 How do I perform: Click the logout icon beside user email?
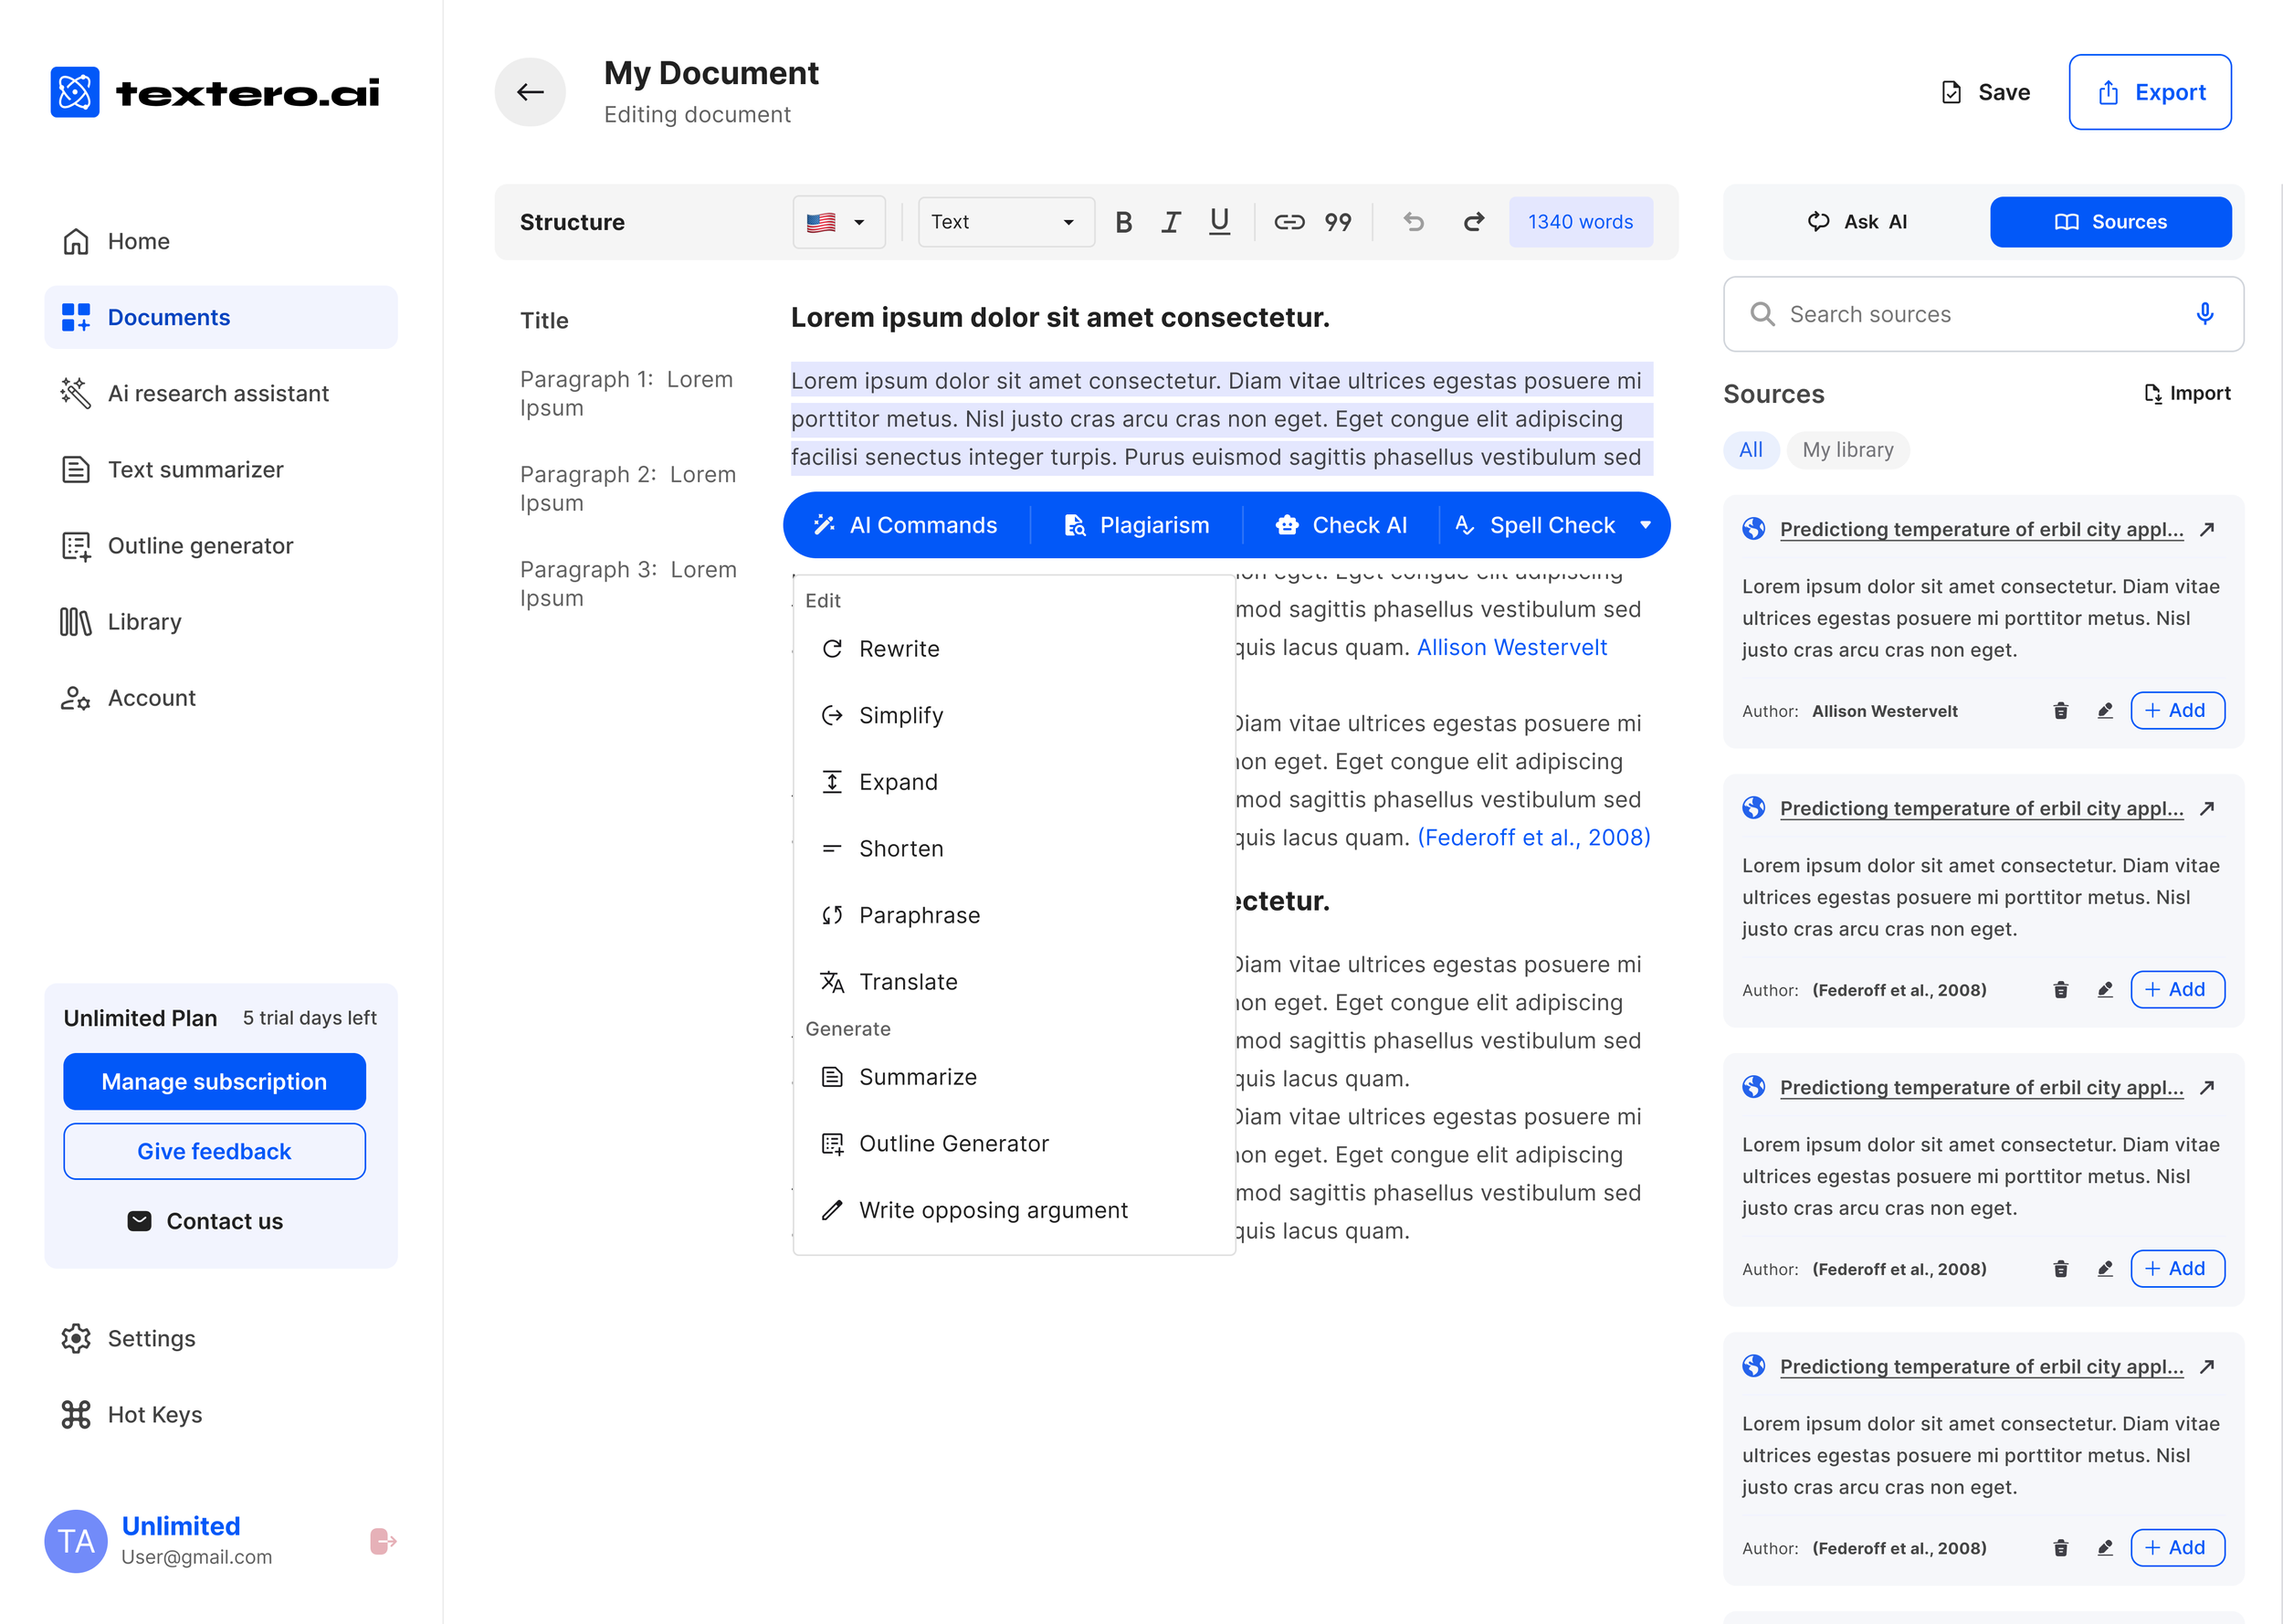coord(382,1541)
